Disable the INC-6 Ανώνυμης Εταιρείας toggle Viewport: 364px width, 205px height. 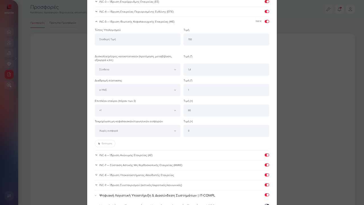pos(266,155)
